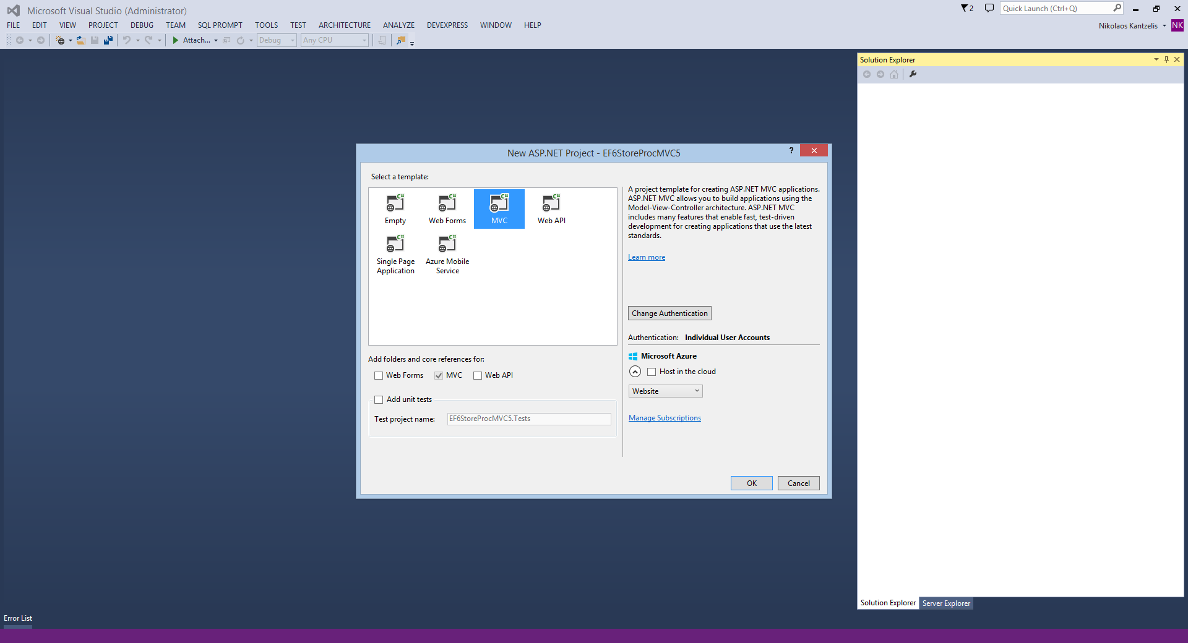The width and height of the screenshot is (1188, 643).
Task: Open the Debug configuration dropdown
Action: click(x=277, y=40)
